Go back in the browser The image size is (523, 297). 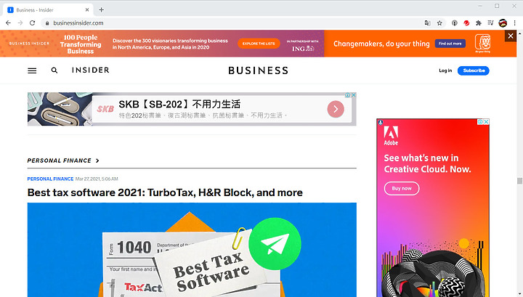tap(8, 23)
